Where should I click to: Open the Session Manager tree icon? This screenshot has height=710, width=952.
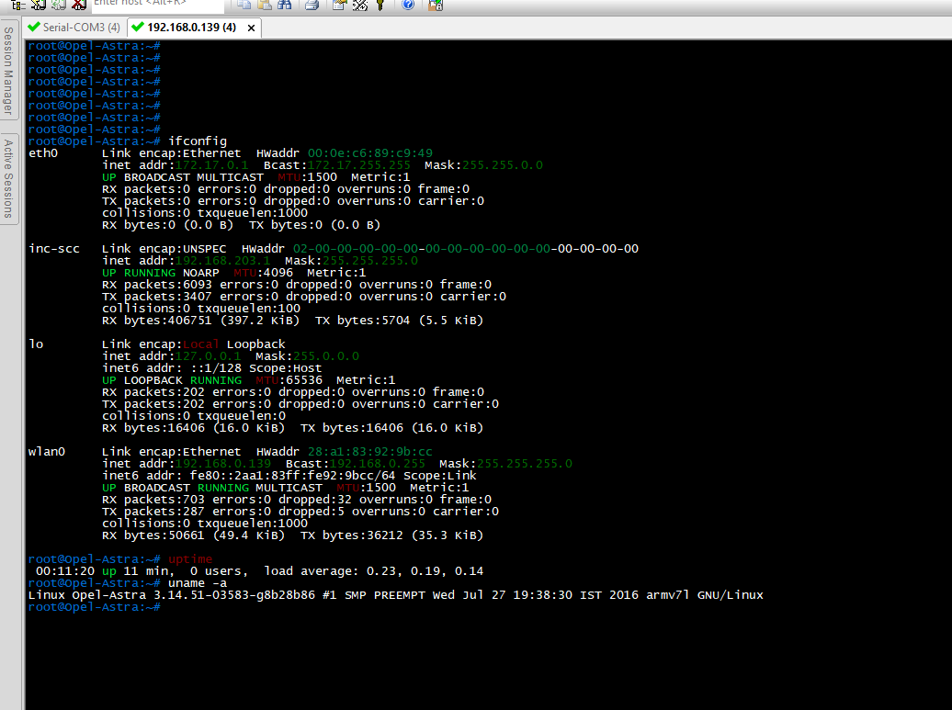(x=18, y=5)
